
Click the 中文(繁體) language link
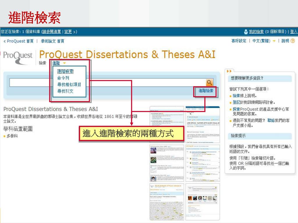point(261,41)
